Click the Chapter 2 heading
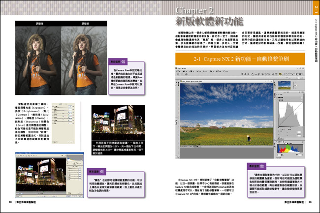 pyautogui.click(x=201, y=10)
